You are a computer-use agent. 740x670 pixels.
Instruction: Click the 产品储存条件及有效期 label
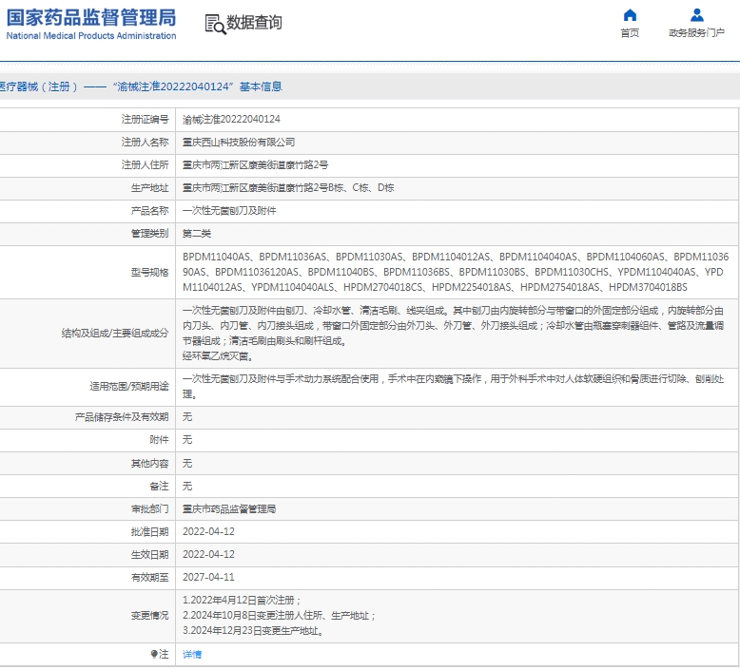point(122,417)
